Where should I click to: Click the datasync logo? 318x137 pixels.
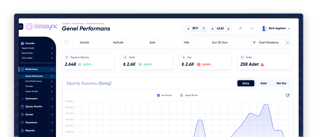click(x=41, y=26)
